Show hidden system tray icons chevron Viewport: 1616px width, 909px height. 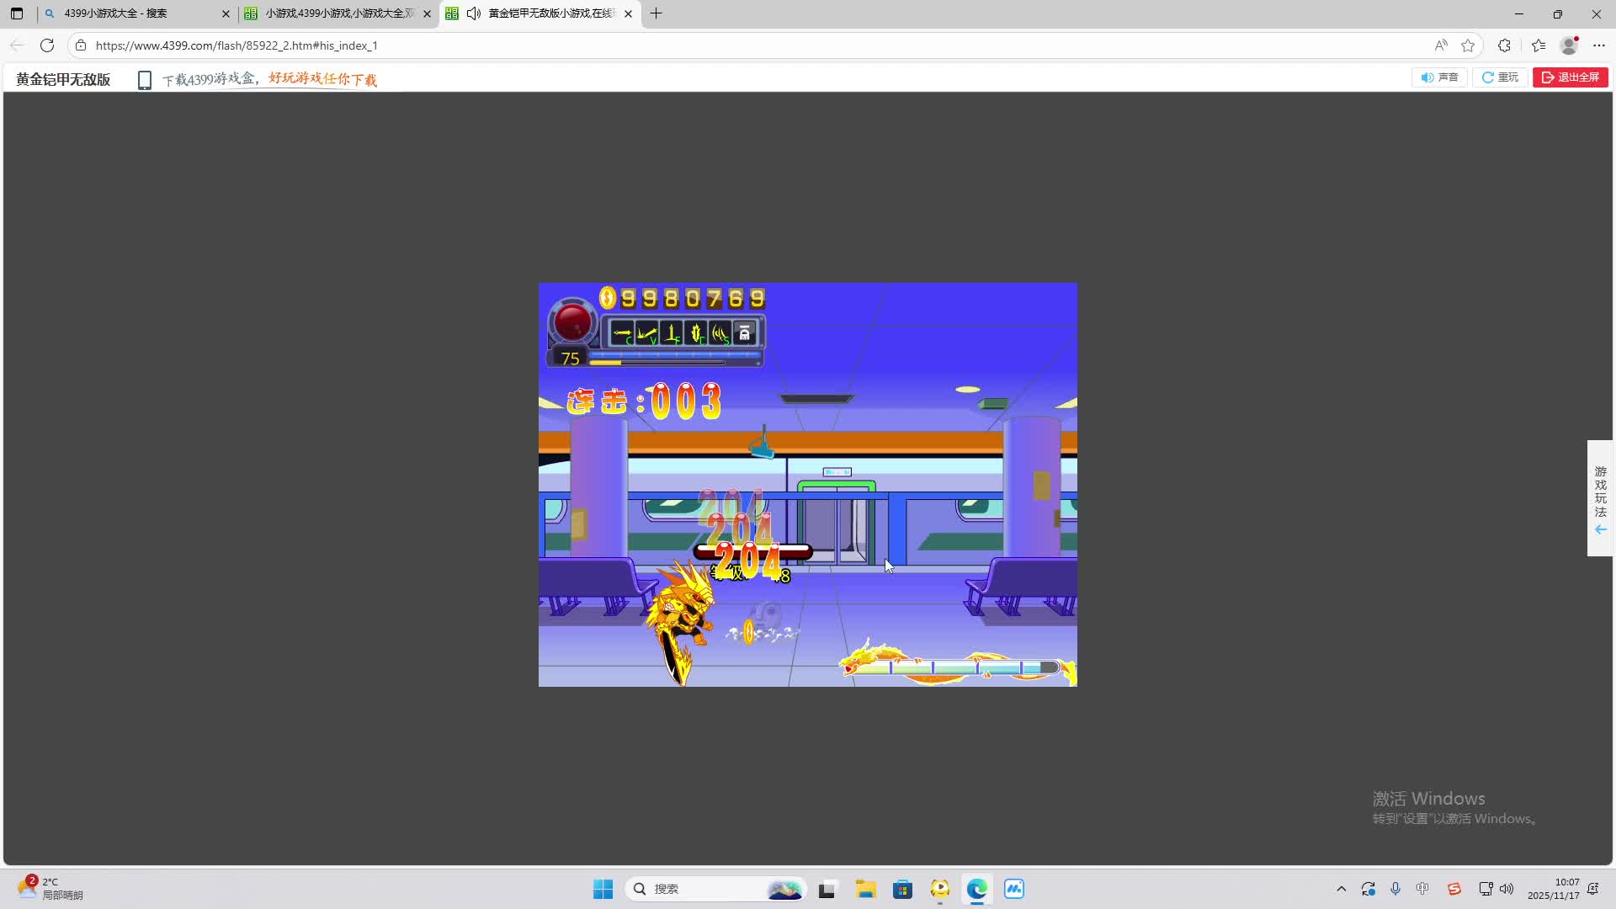coord(1341,889)
